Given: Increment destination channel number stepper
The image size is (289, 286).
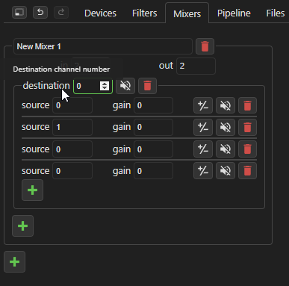Looking at the screenshot, I should coord(105,84).
